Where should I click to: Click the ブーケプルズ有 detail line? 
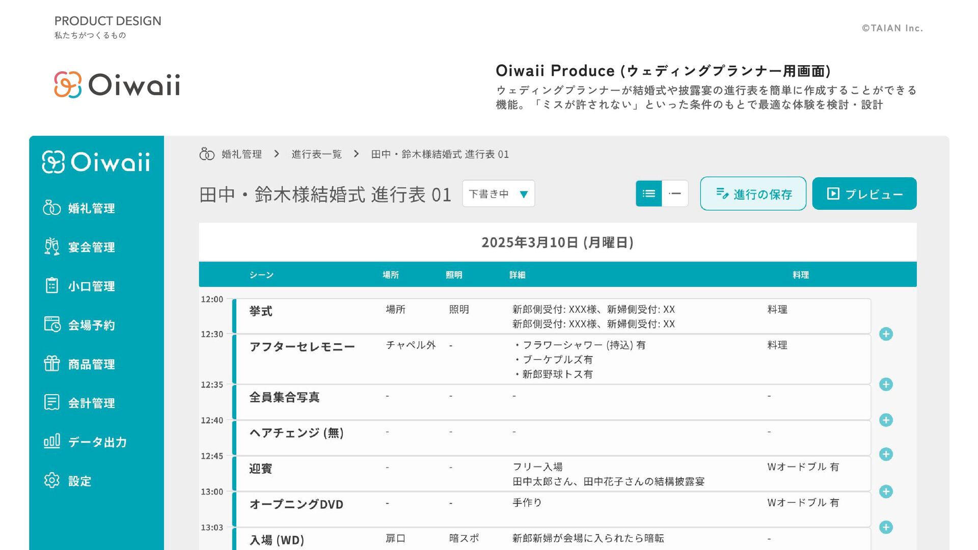[554, 360]
